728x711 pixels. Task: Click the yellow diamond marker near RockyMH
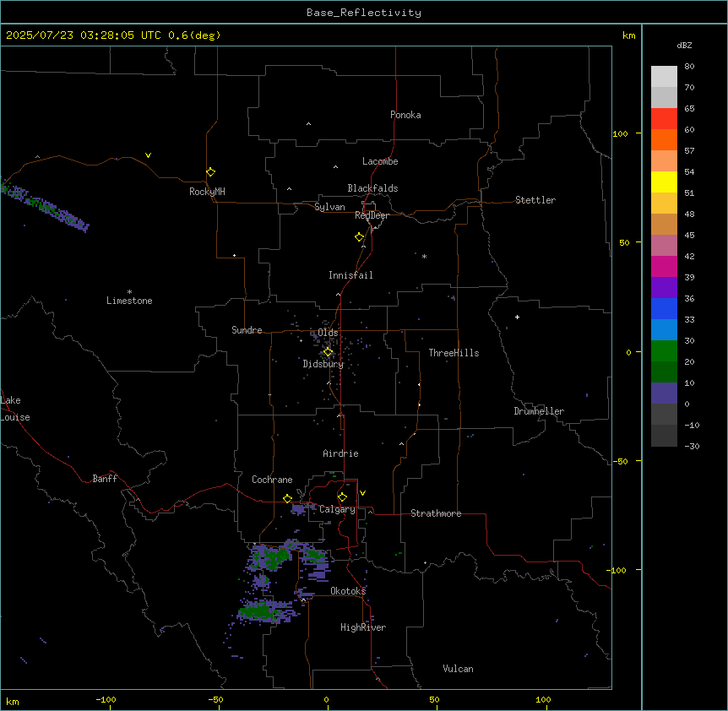click(x=210, y=172)
